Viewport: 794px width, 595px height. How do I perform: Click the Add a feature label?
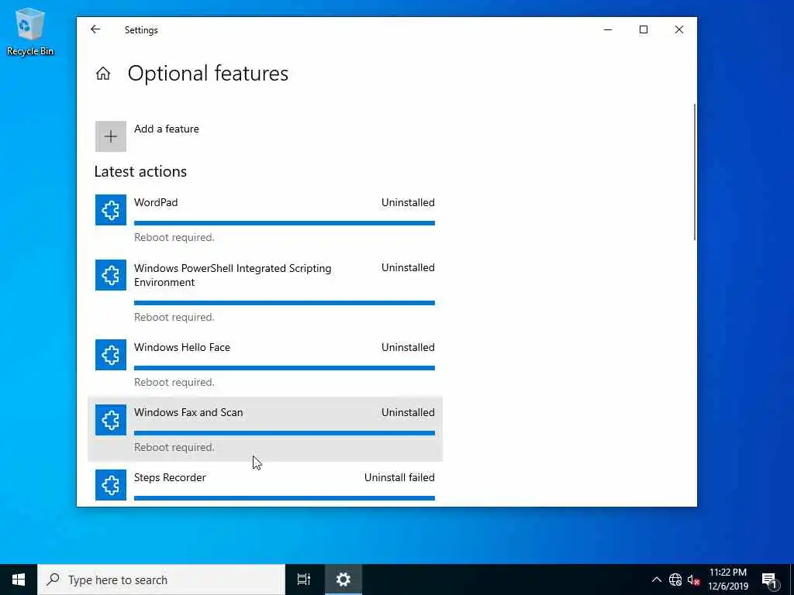pyautogui.click(x=167, y=129)
